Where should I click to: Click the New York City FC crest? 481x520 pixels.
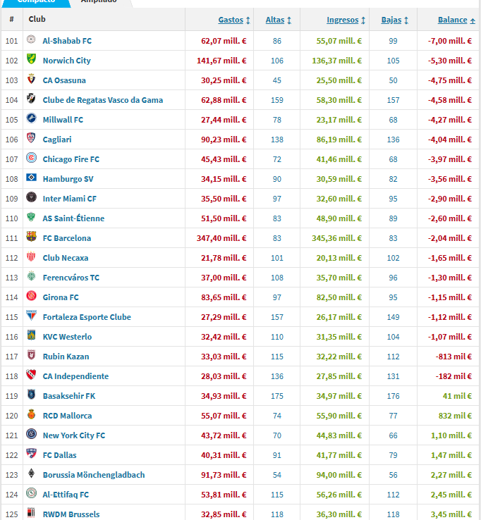point(31,434)
